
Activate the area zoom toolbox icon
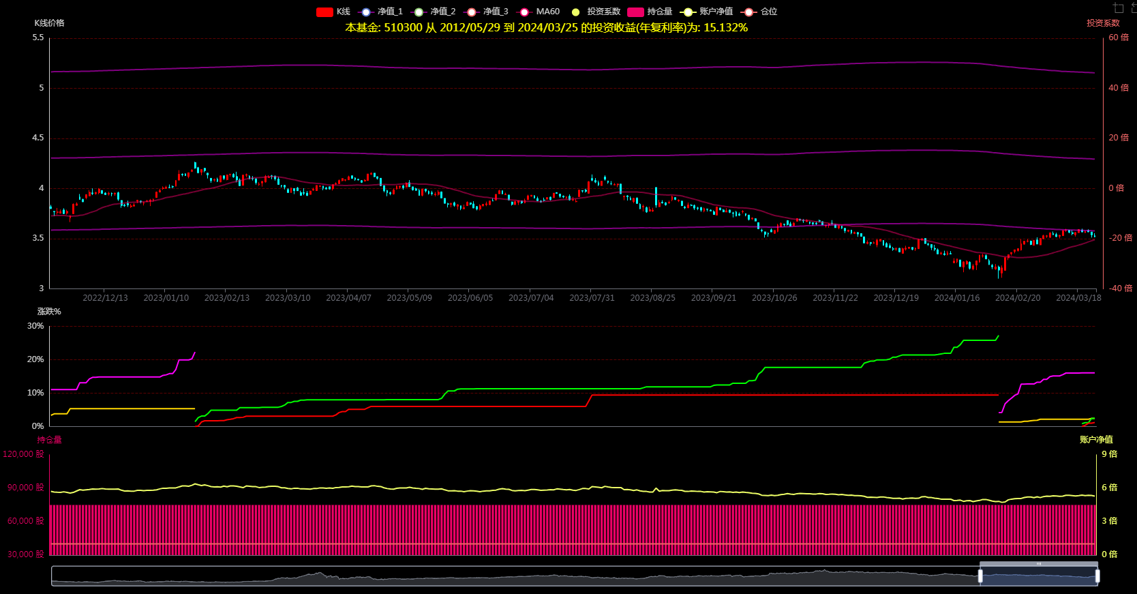pyautogui.click(x=1118, y=8)
